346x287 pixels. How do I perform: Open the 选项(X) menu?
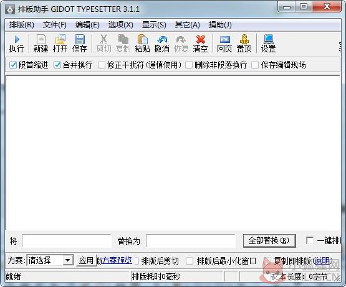pyautogui.click(x=121, y=25)
